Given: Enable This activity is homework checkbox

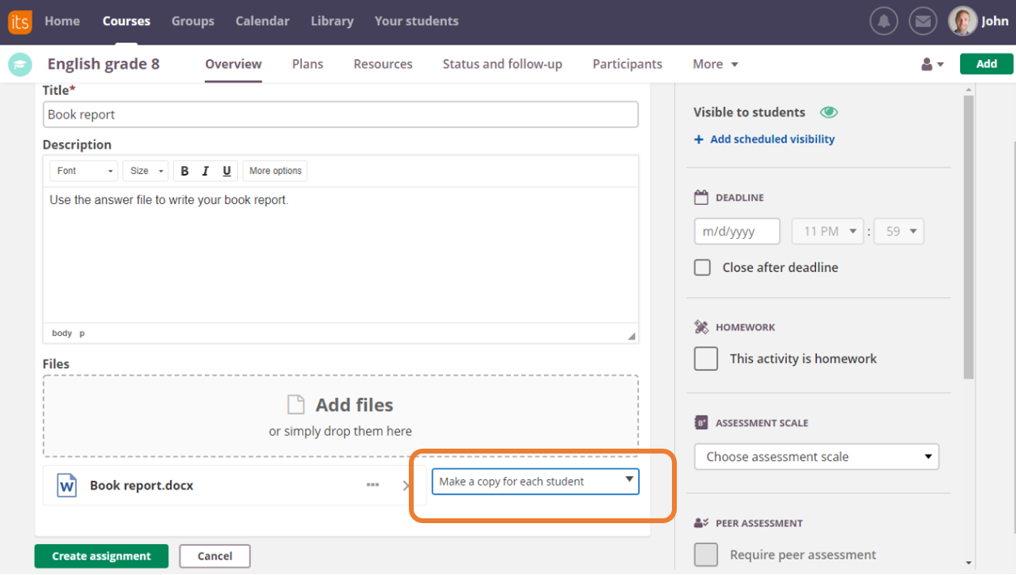Looking at the screenshot, I should [706, 359].
